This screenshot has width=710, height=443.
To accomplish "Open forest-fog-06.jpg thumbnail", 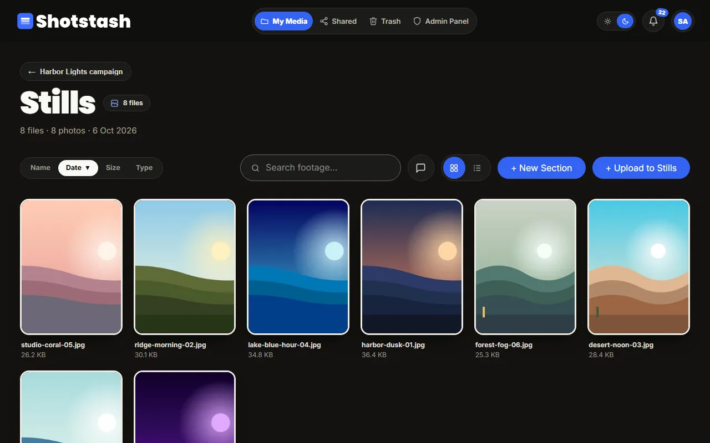I will (x=525, y=267).
